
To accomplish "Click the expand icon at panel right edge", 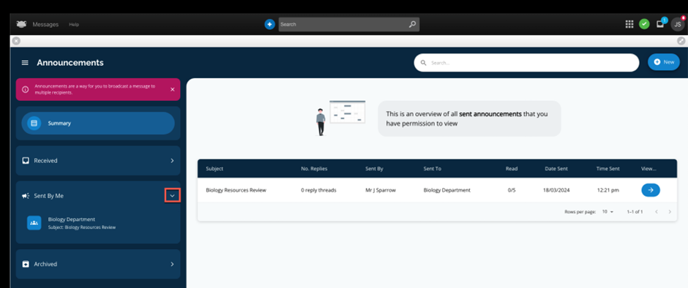I will click(681, 41).
